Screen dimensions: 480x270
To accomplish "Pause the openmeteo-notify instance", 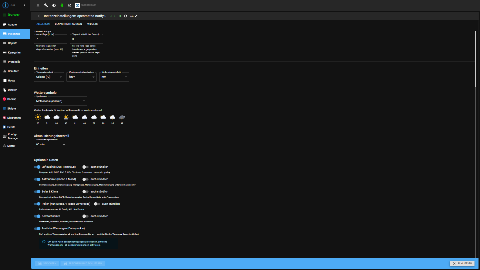I will pos(120,16).
